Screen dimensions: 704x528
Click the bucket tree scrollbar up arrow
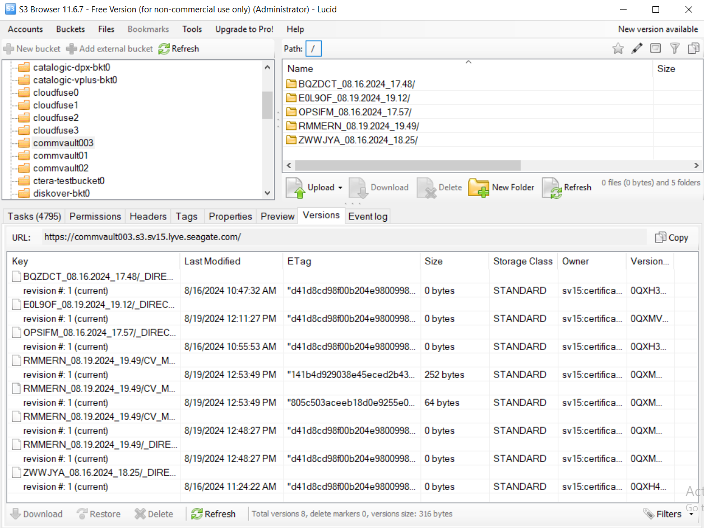click(267, 67)
